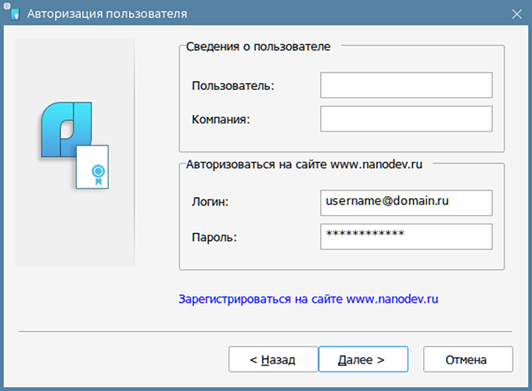Focus the Компания text field

point(406,119)
